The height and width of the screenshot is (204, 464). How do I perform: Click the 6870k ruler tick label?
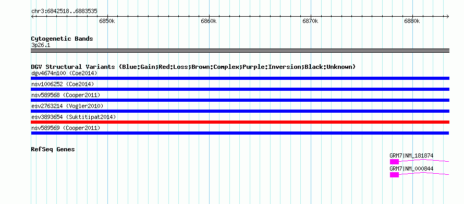(310, 21)
